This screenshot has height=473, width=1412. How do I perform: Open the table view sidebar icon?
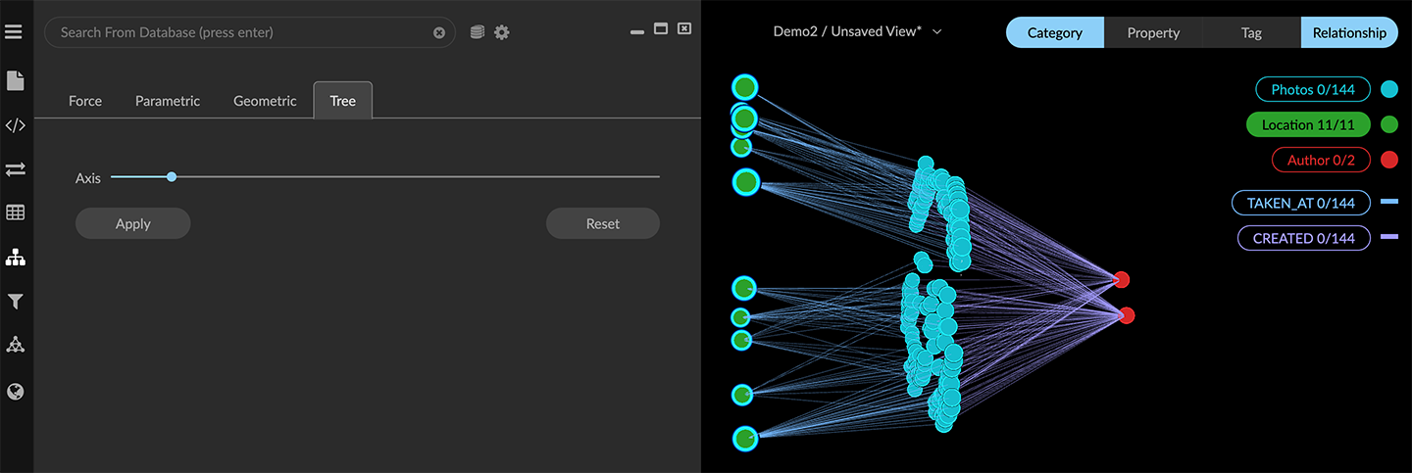point(15,213)
